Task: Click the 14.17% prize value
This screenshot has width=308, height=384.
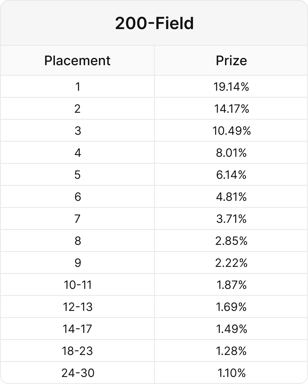Action: [x=231, y=109]
